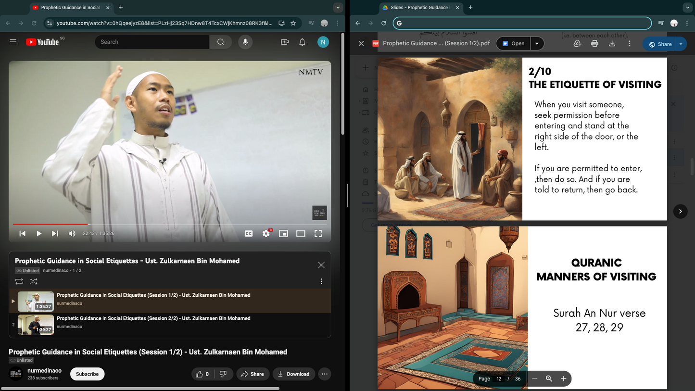Screen dimensions: 695x391
Task: Open the YouTube hamburger guide menu
Action: (13, 42)
